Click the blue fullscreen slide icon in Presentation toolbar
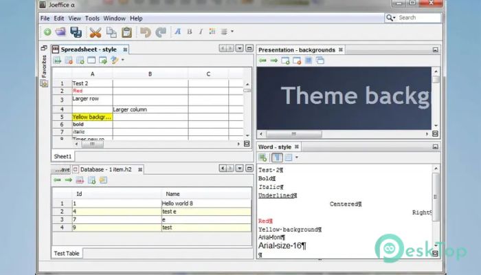This screenshot has height=275, width=481. tap(309, 60)
